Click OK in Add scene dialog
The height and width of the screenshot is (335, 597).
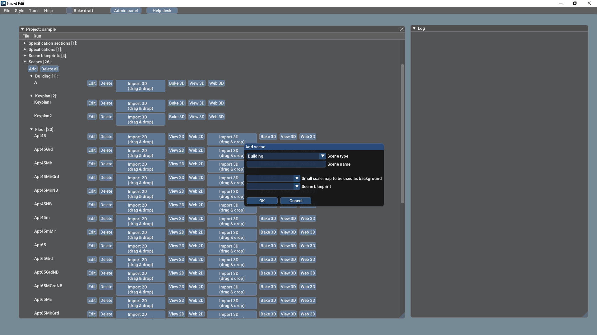point(262,201)
